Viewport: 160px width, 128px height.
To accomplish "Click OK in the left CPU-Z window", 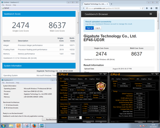I will click(101, 122).
